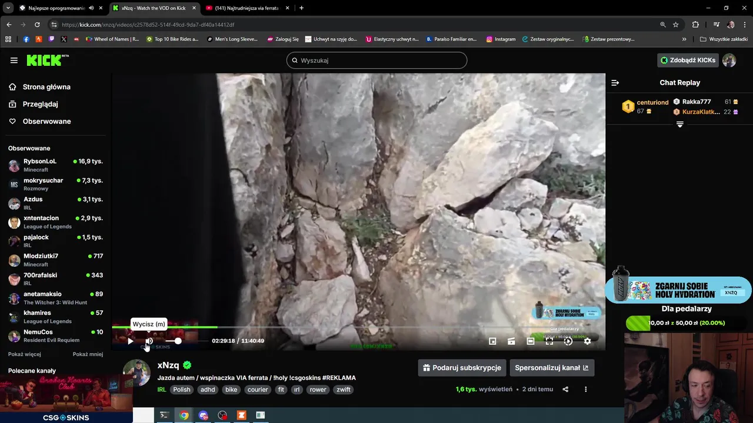Viewport: 753px width, 423px height.
Task: Click the KICK logo
Action: coord(48,60)
